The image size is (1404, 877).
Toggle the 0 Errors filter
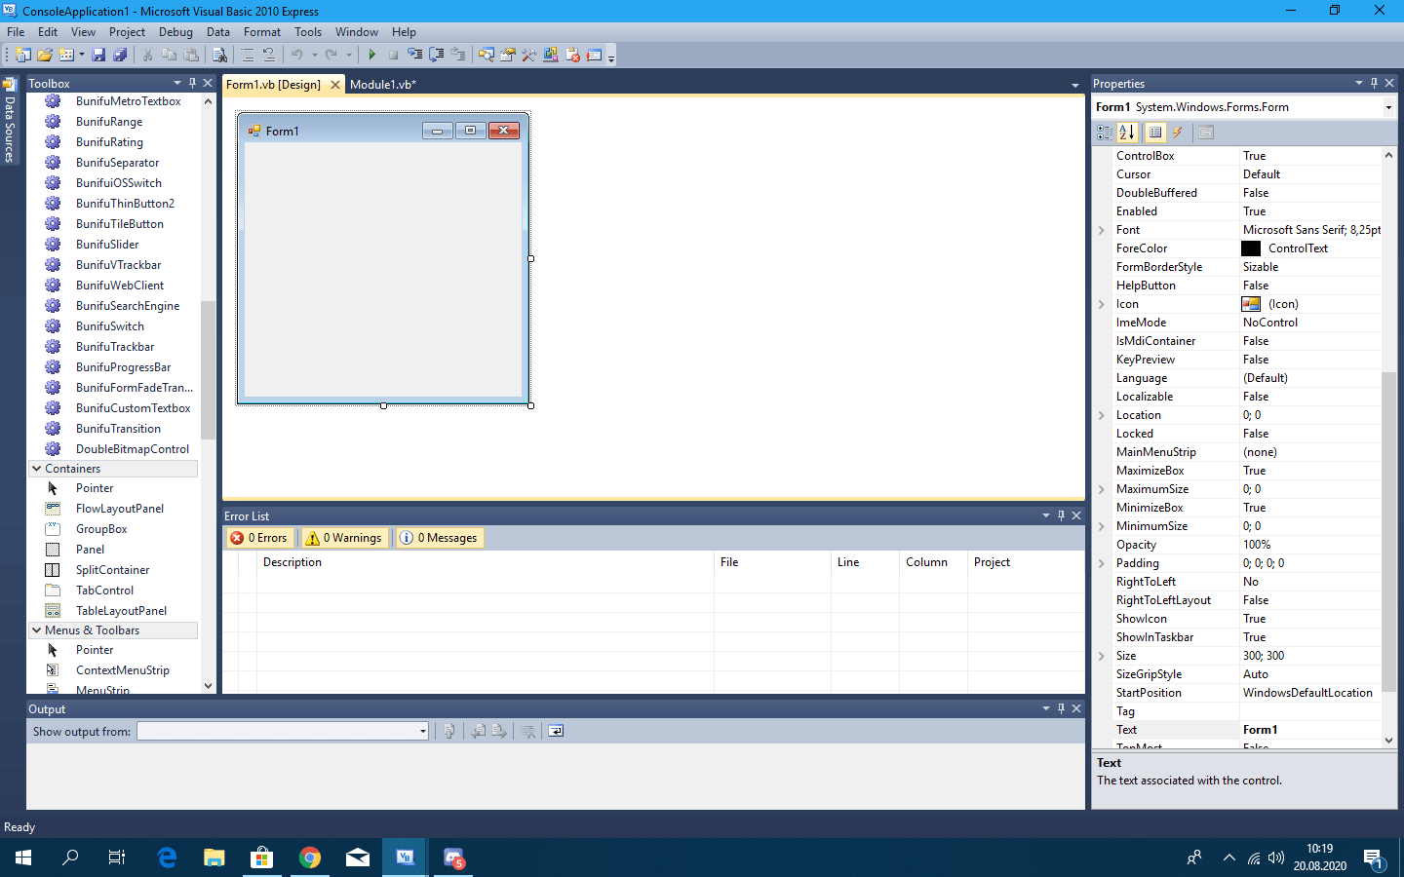259,538
